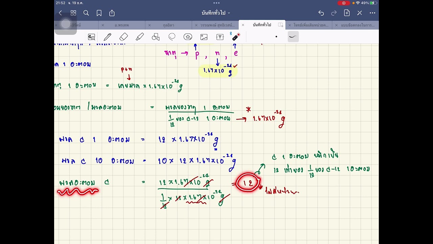This screenshot has width=433, height=244.
Task: Undo the last stroke
Action: pos(321,13)
